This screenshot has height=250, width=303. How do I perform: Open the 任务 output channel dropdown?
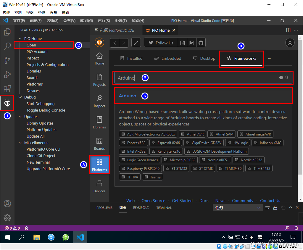click(238, 208)
